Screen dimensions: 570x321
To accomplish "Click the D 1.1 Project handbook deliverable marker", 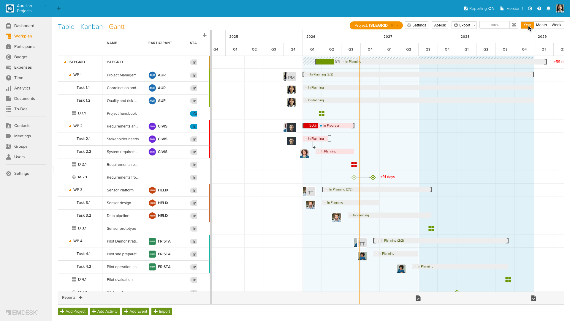I will tap(322, 114).
